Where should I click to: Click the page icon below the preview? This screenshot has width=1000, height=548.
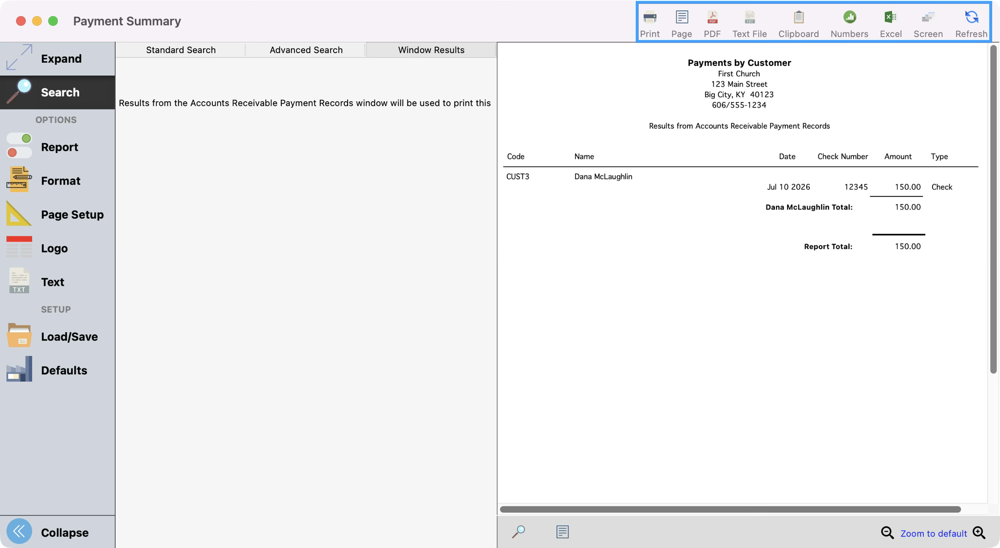(562, 532)
